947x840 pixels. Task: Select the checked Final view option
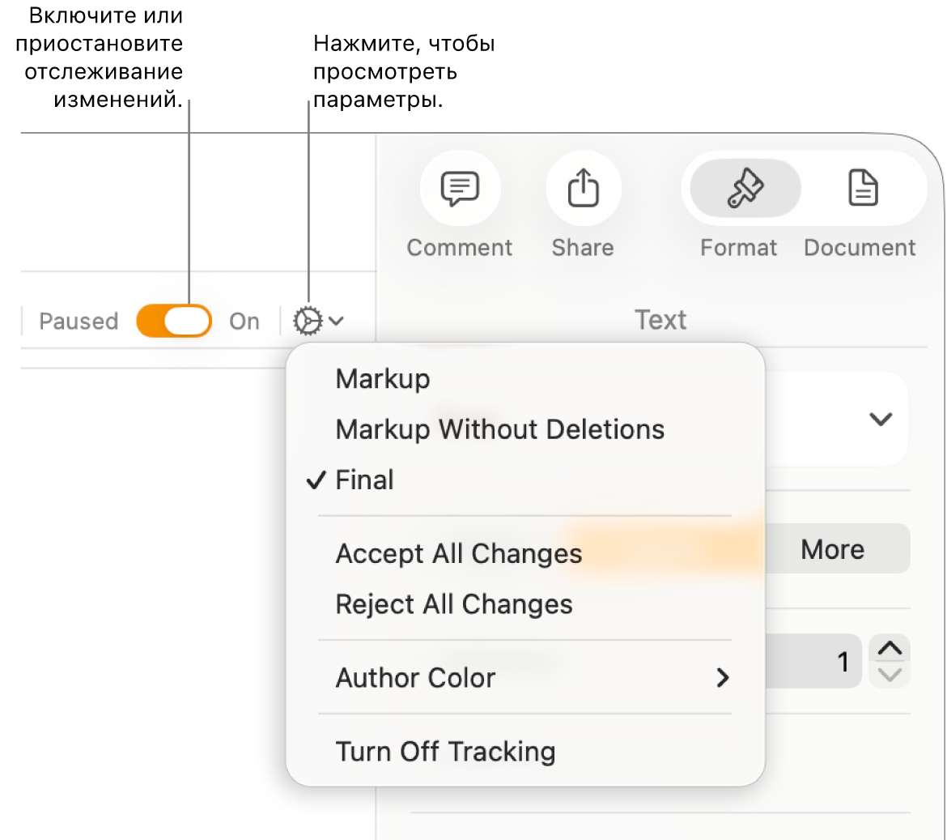pyautogui.click(x=364, y=480)
